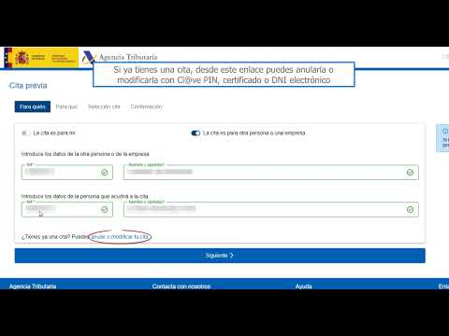Viewport: 449px width, 336px height.
Task: Click 'Ayuda' in the footer
Action: 303,287
